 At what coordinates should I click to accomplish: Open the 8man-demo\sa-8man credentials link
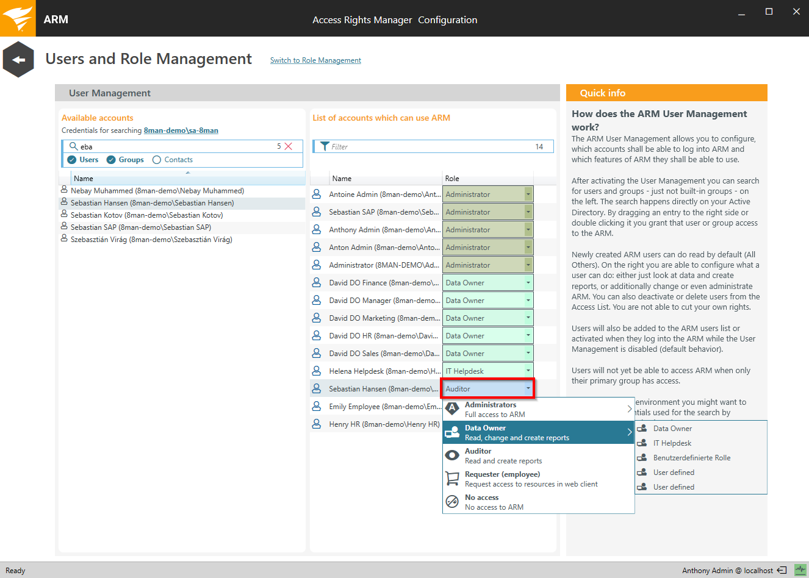(x=181, y=130)
